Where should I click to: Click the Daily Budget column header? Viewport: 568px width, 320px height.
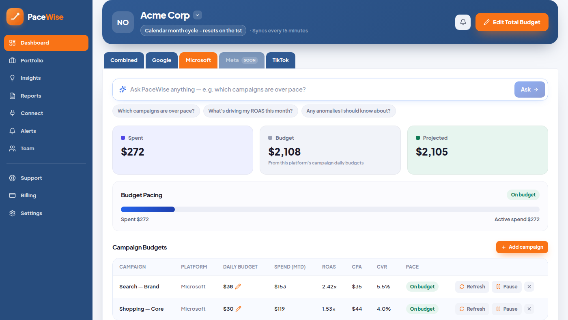pos(240,267)
